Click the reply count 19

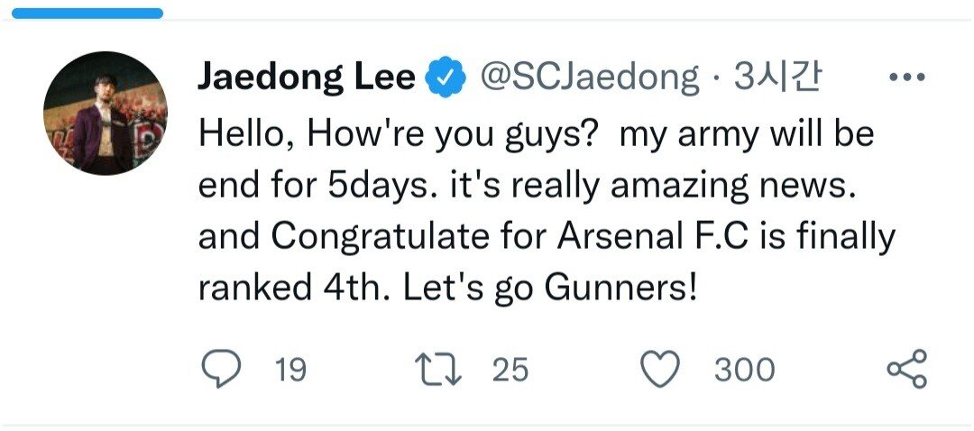click(289, 370)
